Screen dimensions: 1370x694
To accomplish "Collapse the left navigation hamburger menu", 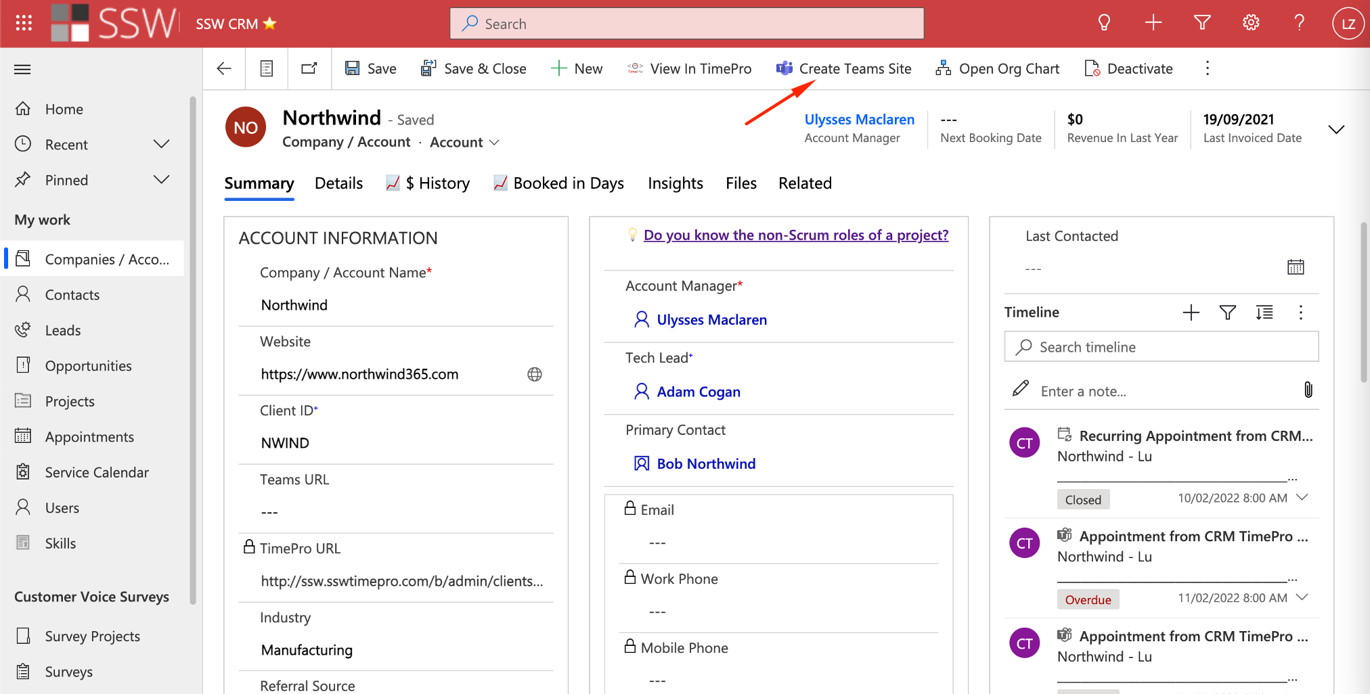I will point(22,69).
